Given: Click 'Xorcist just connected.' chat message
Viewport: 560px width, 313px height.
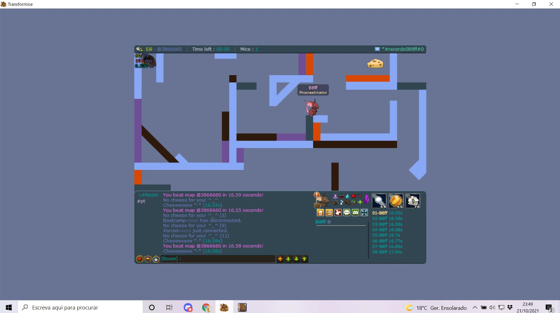Looking at the screenshot, I should (195, 231).
